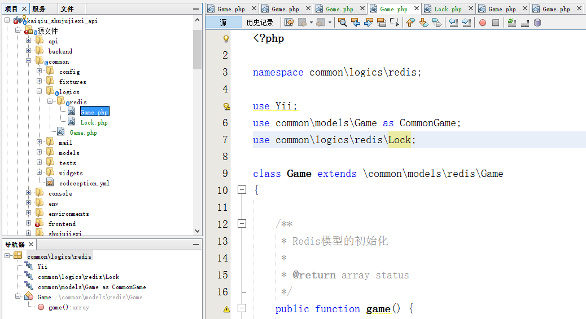Expand the api folder in project tree
Image resolution: width=586 pixels, height=319 pixels.
29,41
